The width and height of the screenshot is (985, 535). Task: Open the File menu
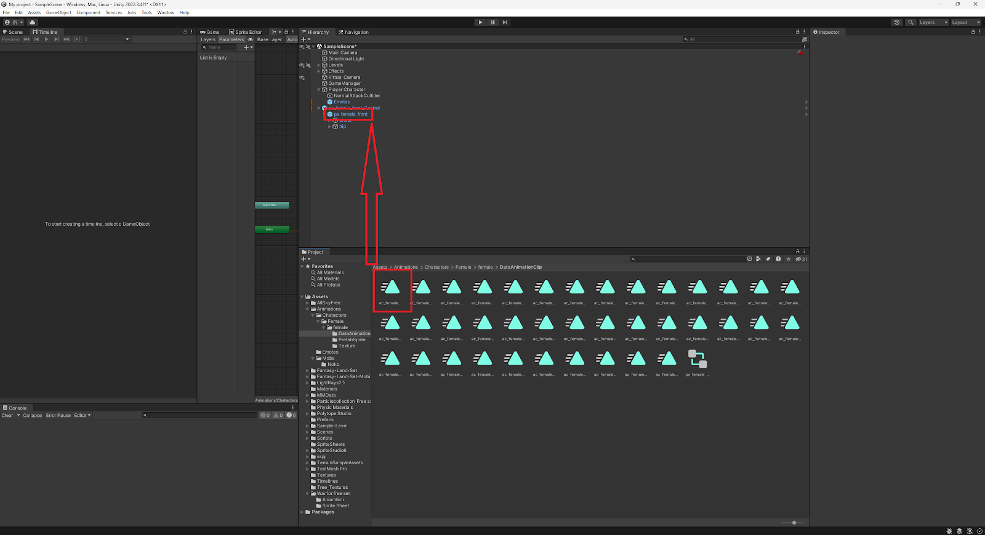(6, 12)
